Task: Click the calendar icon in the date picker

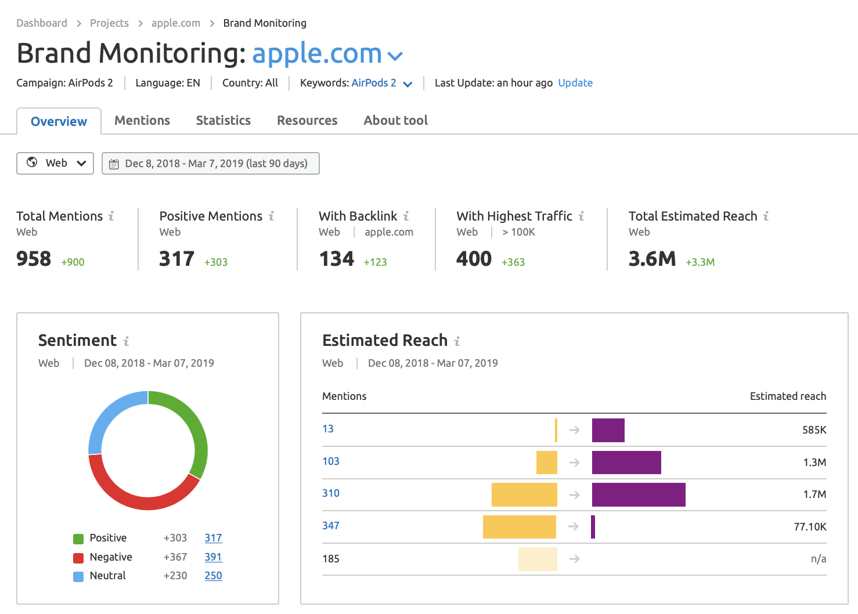Action: point(114,163)
